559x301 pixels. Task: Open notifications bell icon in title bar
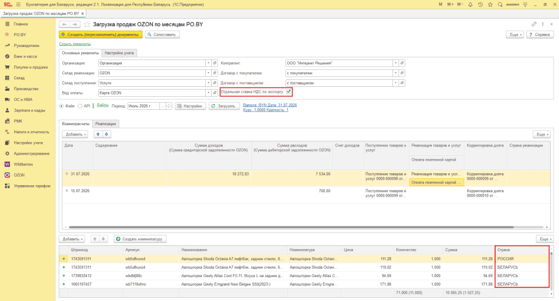tap(470, 4)
